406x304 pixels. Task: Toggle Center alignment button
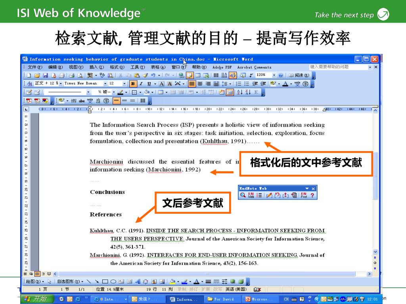[200, 84]
